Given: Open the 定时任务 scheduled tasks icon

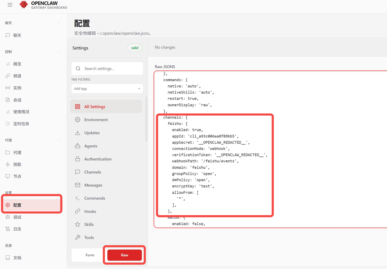Looking at the screenshot, I should point(8,124).
